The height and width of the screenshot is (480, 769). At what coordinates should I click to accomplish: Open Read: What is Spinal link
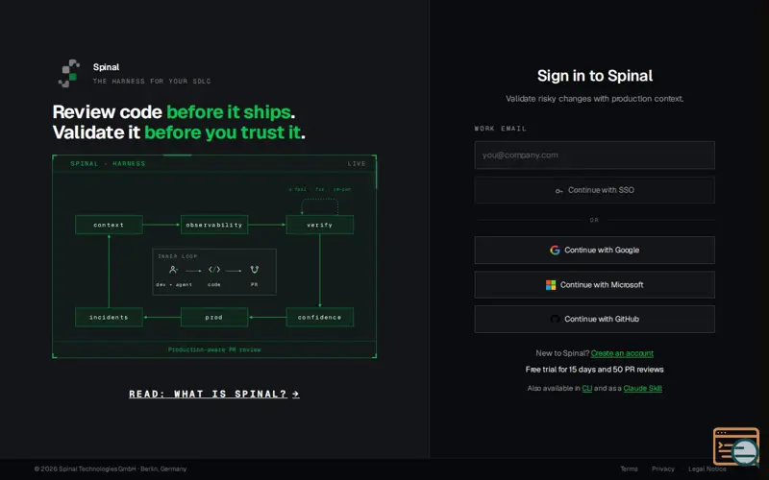[x=214, y=394]
